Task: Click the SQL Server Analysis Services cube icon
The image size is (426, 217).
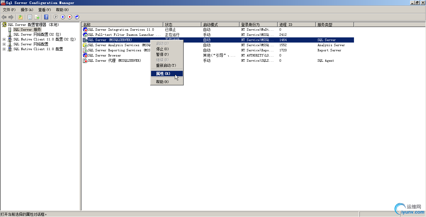Action: (x=85, y=45)
